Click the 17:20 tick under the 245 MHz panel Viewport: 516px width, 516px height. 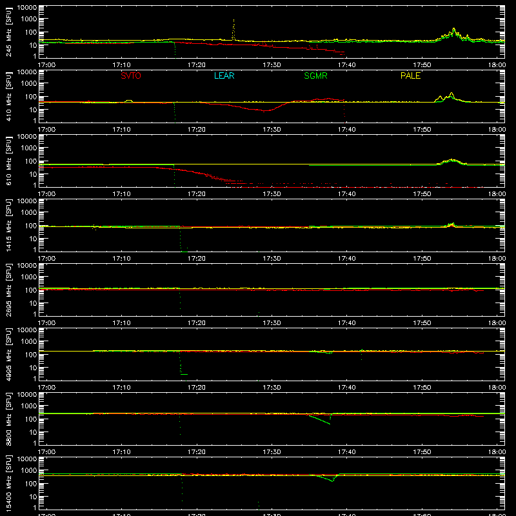pyautogui.click(x=197, y=65)
